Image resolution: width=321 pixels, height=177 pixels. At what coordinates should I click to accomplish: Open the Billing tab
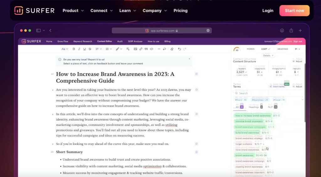point(167,41)
